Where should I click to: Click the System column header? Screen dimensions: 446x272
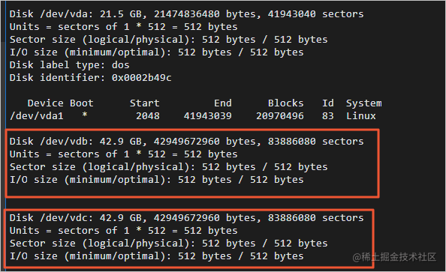point(364,103)
